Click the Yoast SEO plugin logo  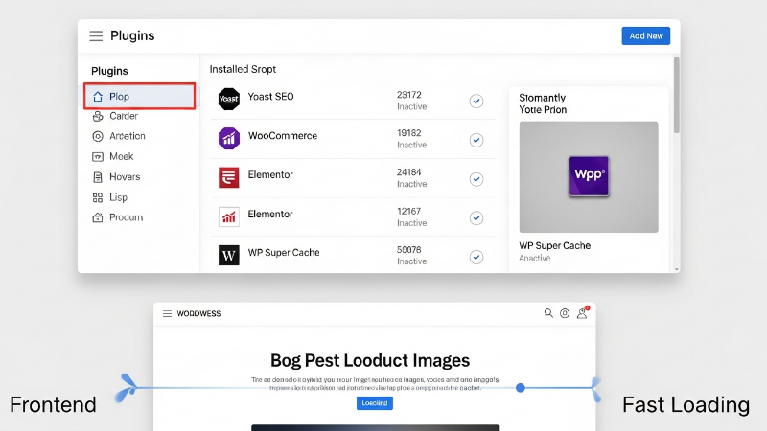click(x=229, y=99)
